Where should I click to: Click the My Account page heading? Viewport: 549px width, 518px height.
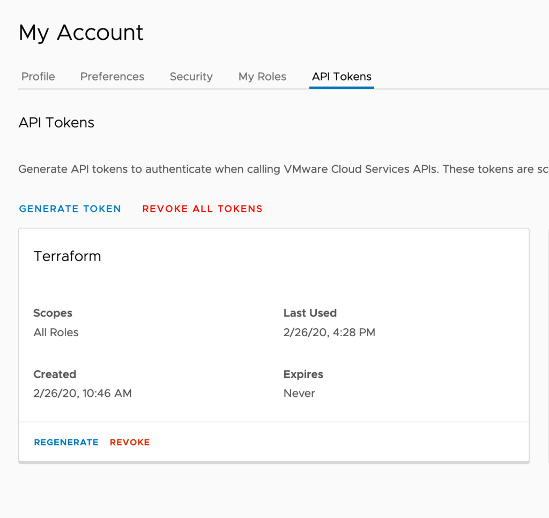[x=81, y=33]
